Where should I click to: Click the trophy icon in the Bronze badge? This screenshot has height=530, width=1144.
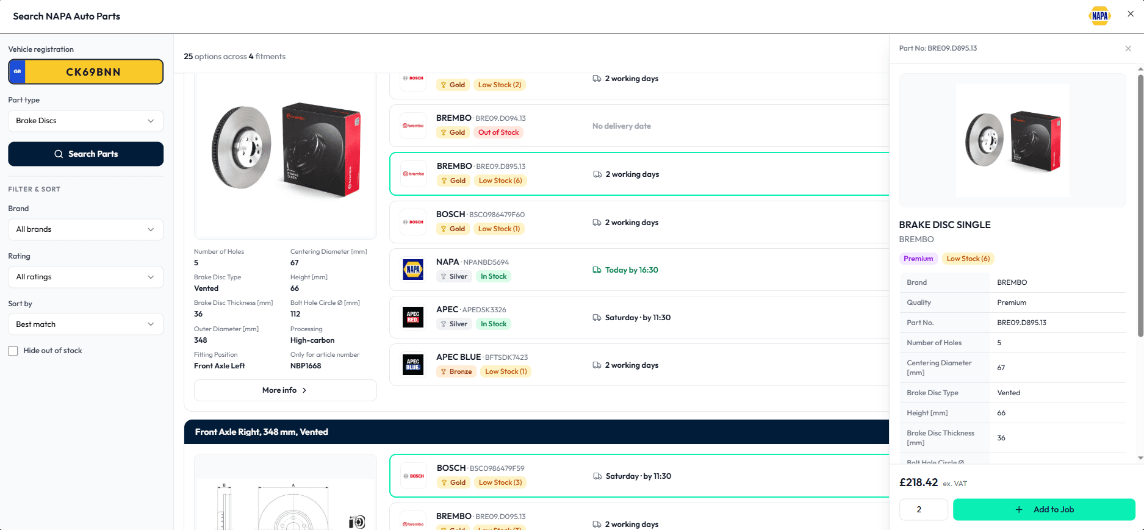click(444, 371)
